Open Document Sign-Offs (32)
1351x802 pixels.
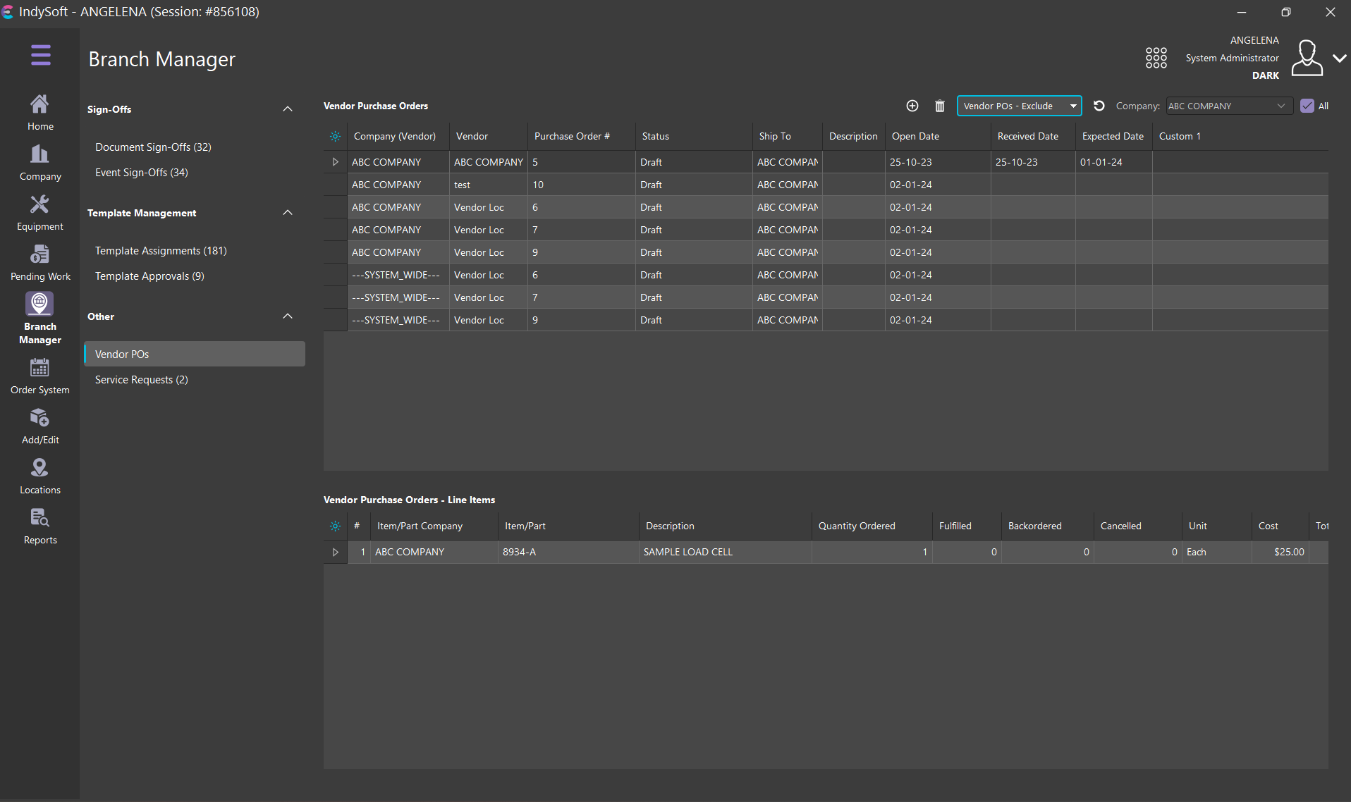tap(153, 147)
